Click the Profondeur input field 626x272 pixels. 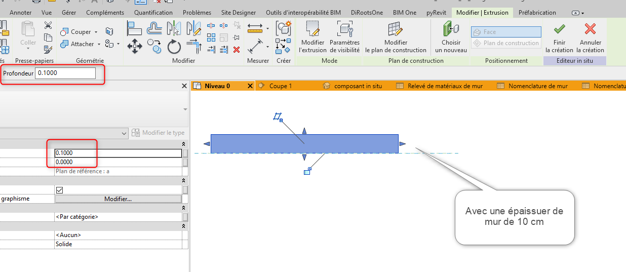65,73
